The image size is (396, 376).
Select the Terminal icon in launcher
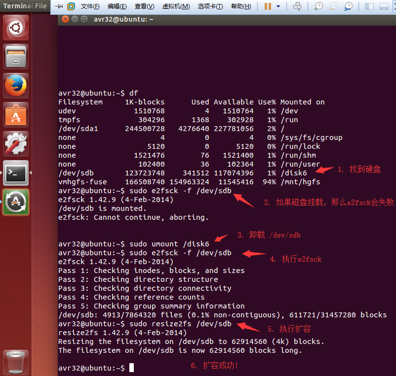[16, 173]
